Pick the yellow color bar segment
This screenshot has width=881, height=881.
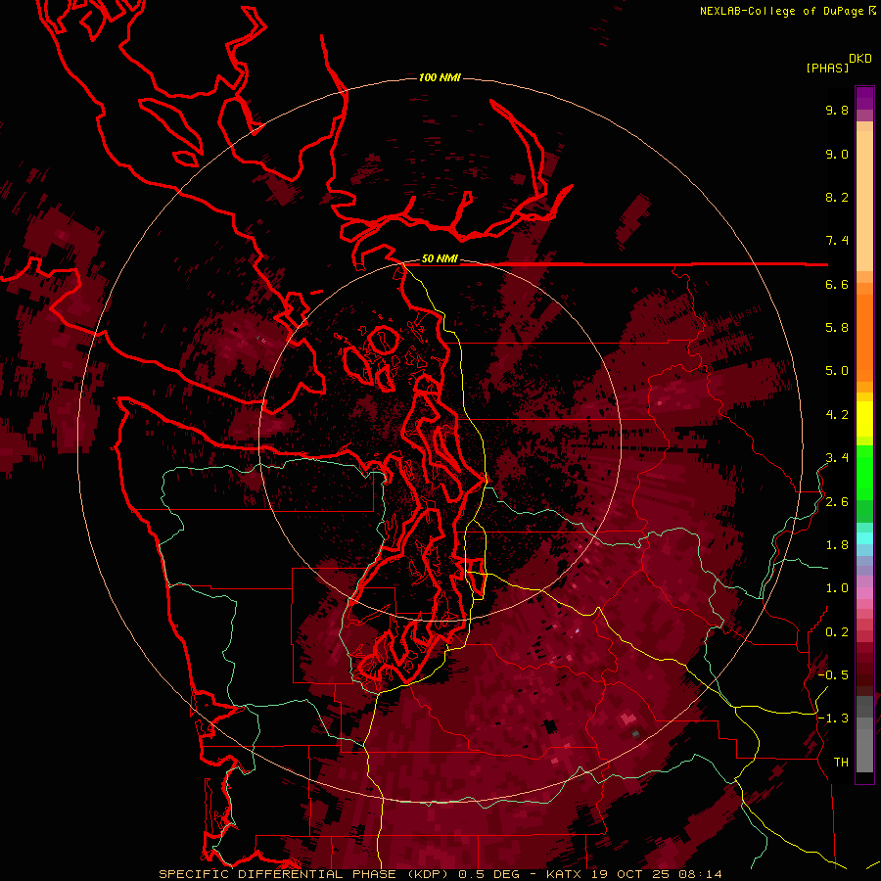pyautogui.click(x=864, y=419)
